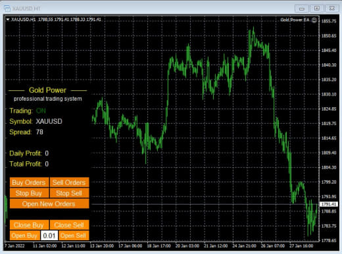
Task: Click the Gold Power panel title
Action: coord(47,90)
